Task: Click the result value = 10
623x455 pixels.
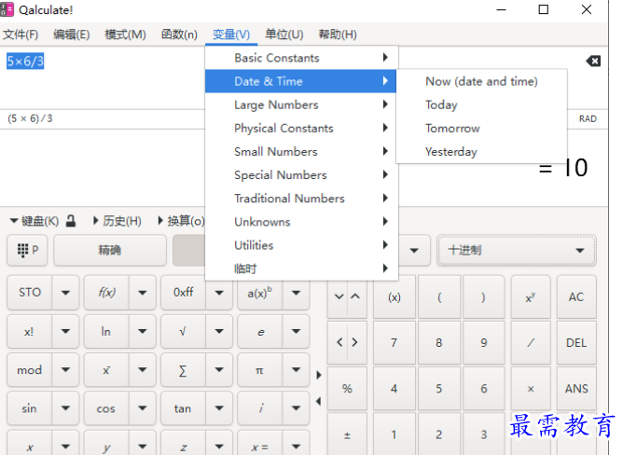Action: [563, 168]
